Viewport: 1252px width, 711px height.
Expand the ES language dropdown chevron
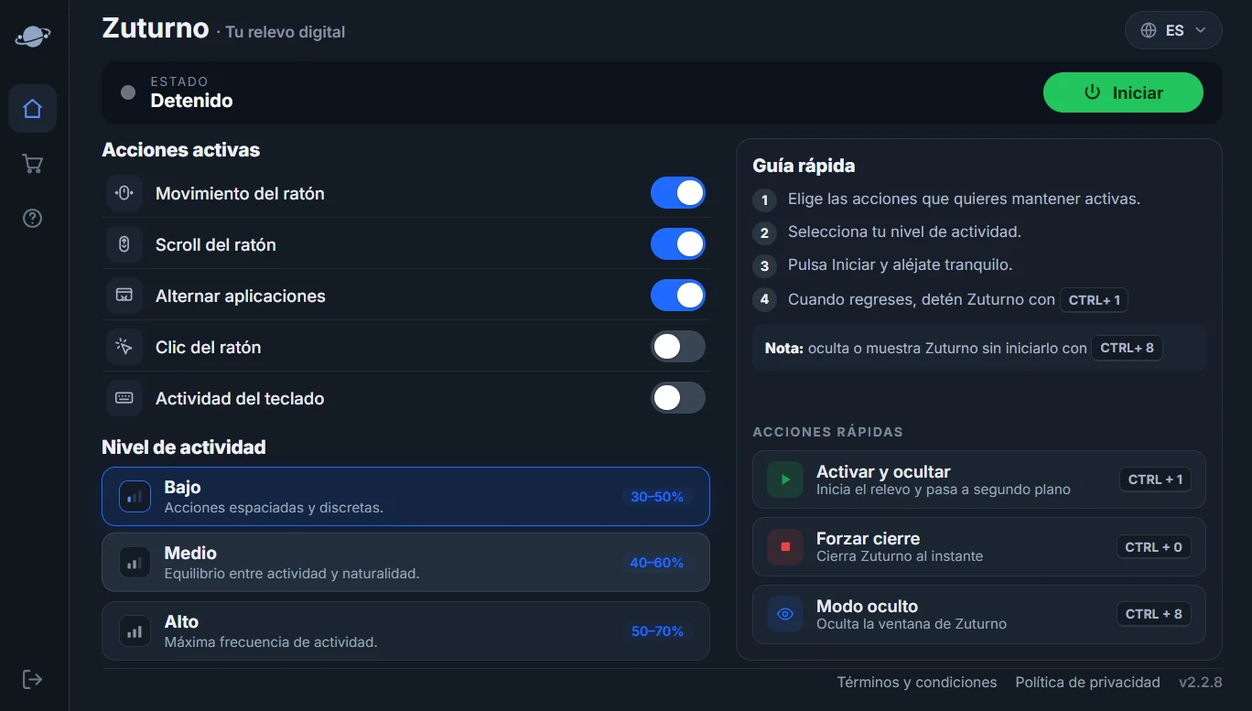click(x=1201, y=30)
